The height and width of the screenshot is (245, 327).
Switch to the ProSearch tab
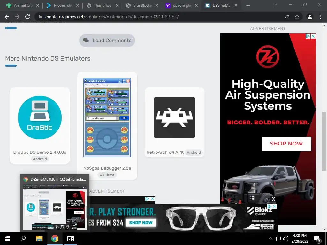coord(62,5)
